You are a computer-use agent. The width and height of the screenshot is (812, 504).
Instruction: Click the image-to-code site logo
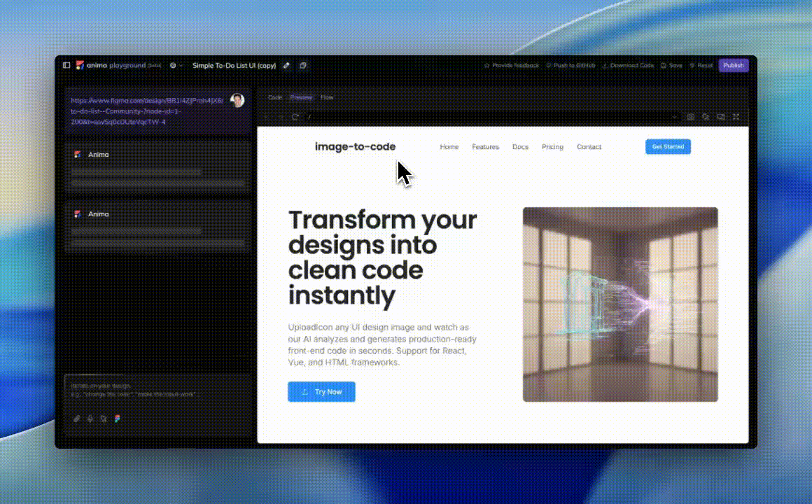pyautogui.click(x=356, y=146)
